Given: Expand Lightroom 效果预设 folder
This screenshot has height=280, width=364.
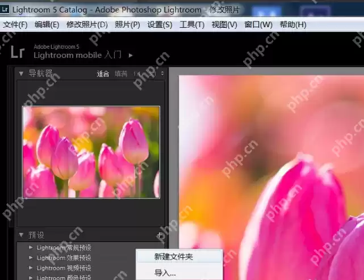Looking at the screenshot, I should click(x=31, y=257).
